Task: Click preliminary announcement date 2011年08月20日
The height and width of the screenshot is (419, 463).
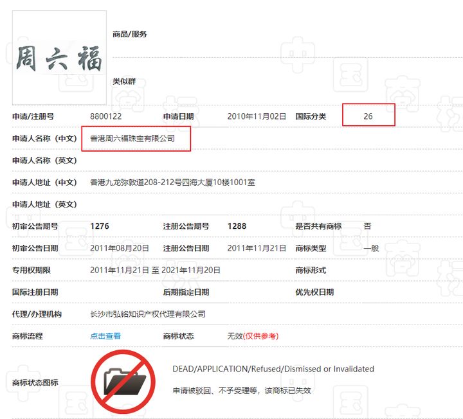Action: point(120,248)
